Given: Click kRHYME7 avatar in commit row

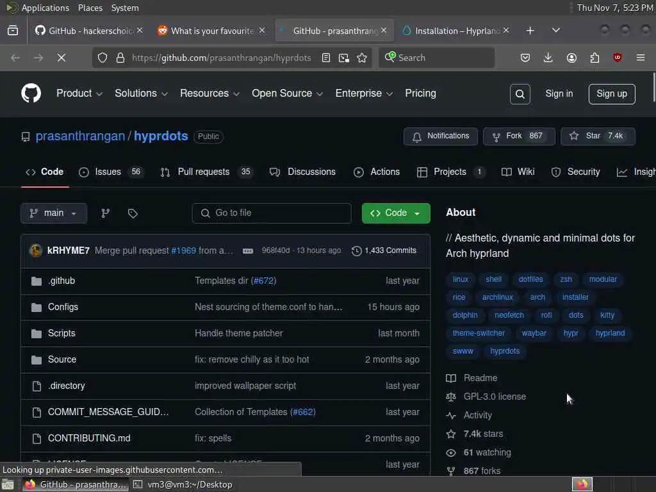Looking at the screenshot, I should (36, 250).
